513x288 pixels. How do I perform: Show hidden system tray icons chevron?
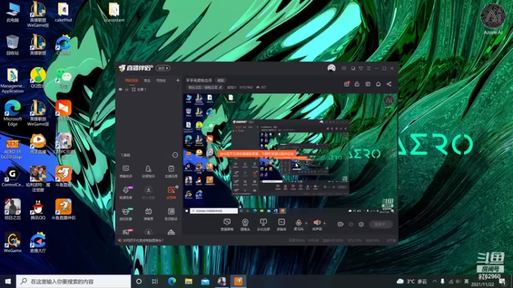click(x=435, y=281)
